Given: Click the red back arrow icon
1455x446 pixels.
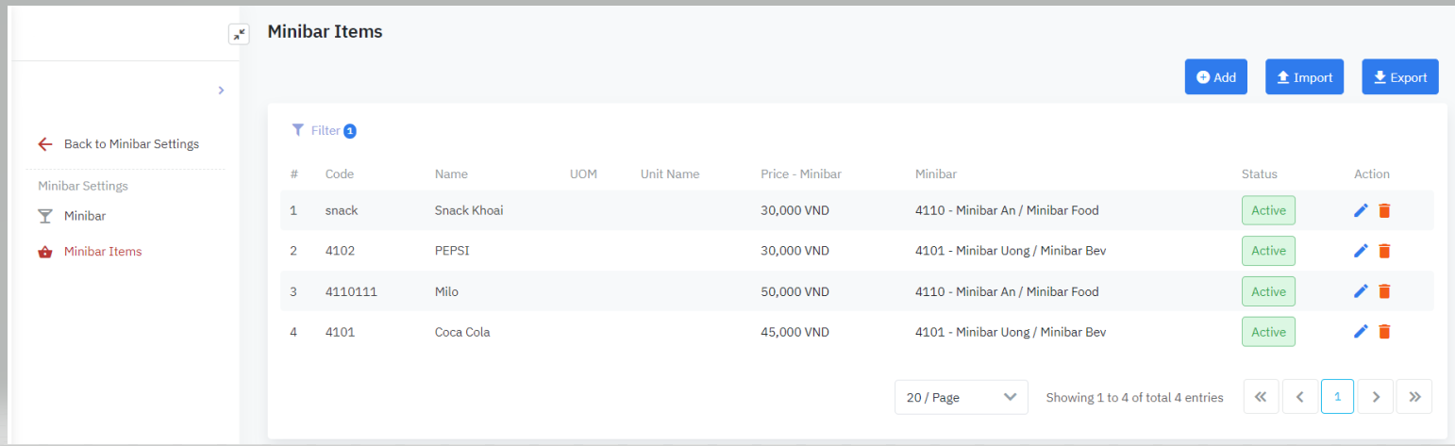Looking at the screenshot, I should [x=45, y=144].
